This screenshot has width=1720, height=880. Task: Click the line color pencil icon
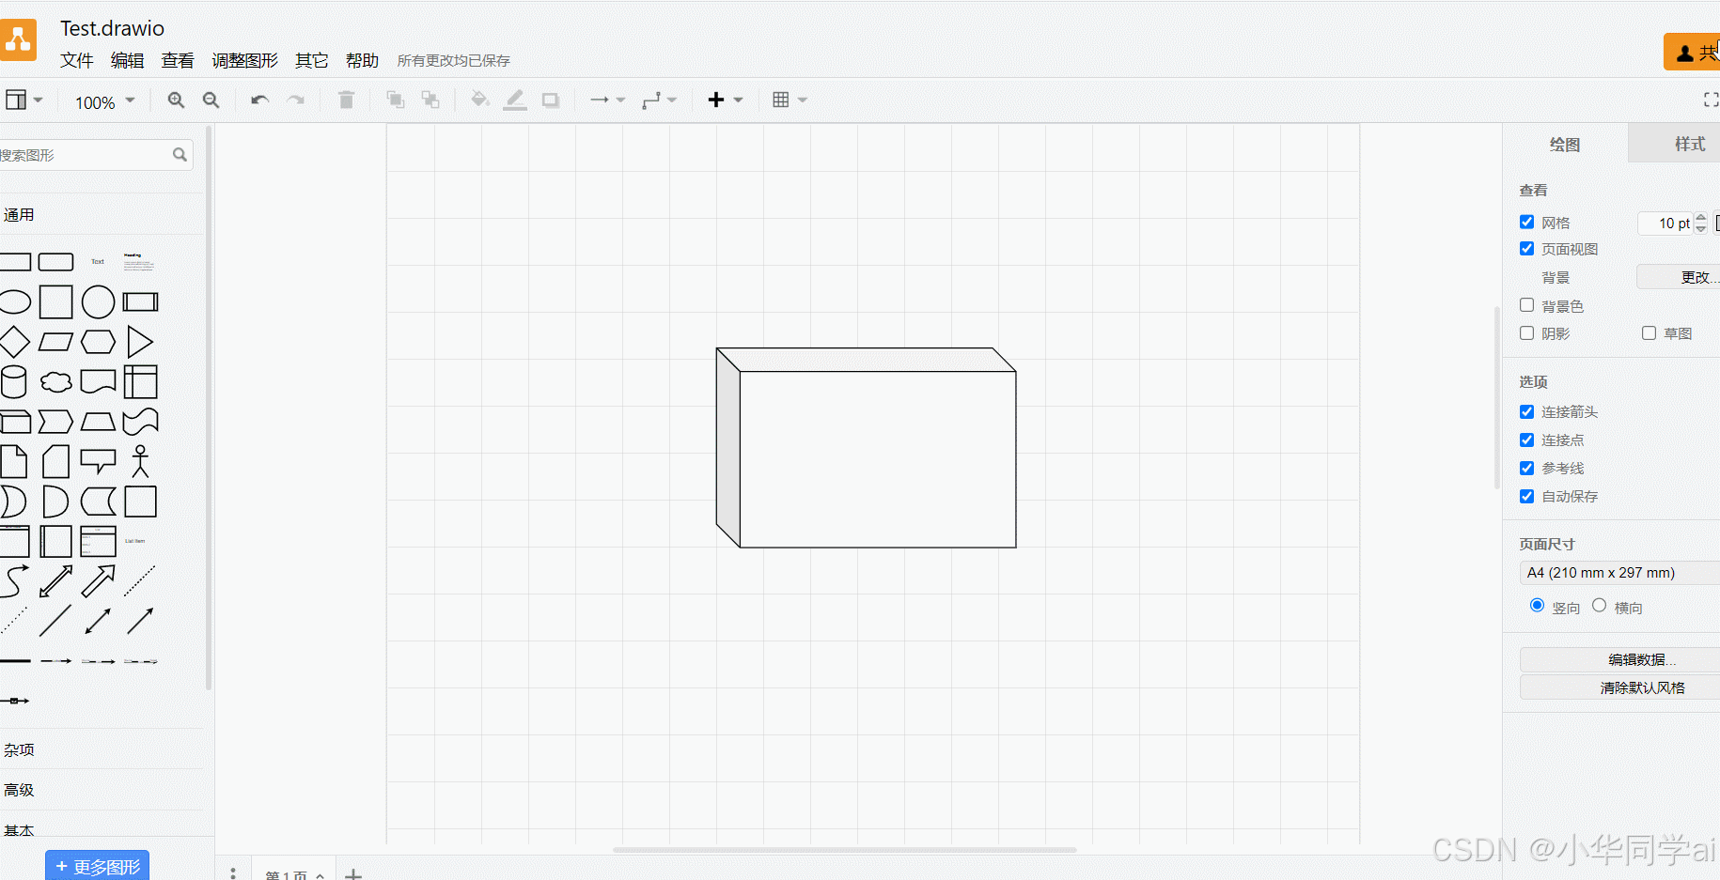[x=515, y=100]
